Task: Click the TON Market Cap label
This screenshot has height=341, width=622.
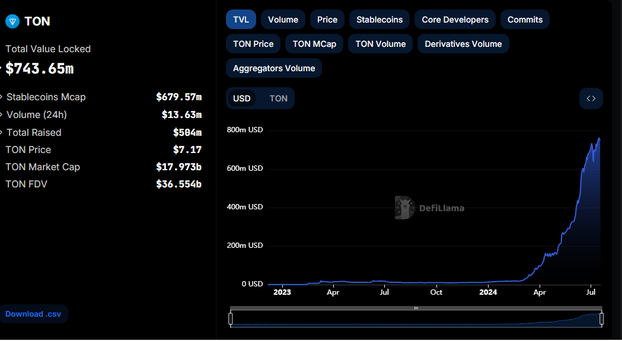Action: (x=43, y=167)
